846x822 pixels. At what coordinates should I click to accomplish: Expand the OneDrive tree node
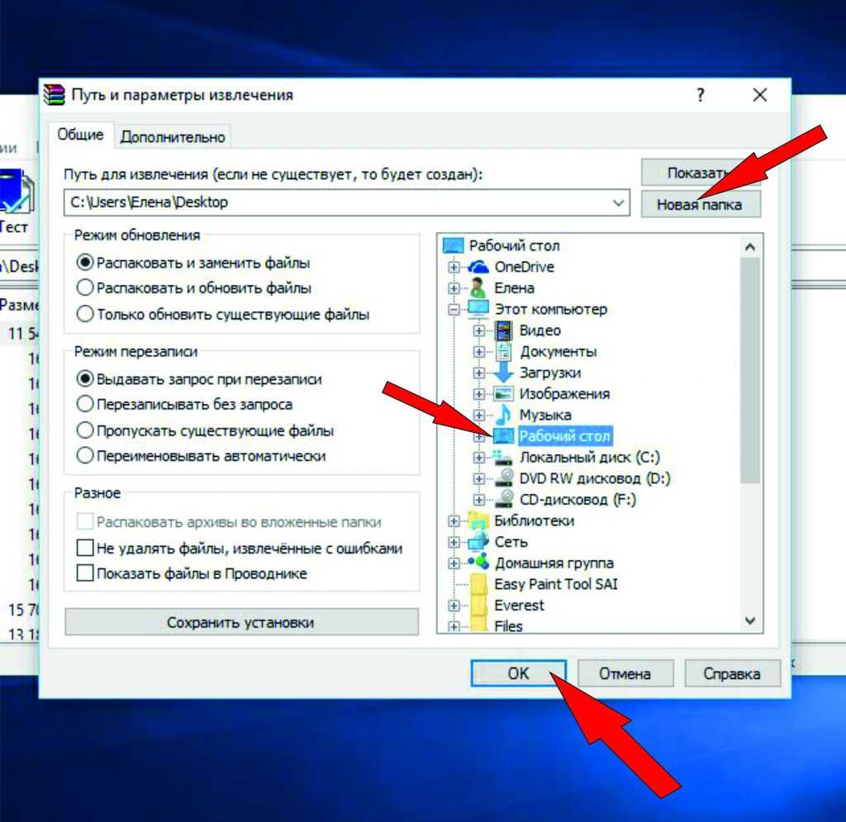point(454,267)
